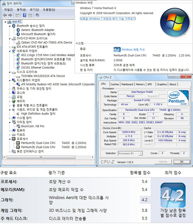Click the horizontal scrollbar thumb in Device Manager
Image resolution: width=193 pixels, height=224 pixels.
(41, 157)
